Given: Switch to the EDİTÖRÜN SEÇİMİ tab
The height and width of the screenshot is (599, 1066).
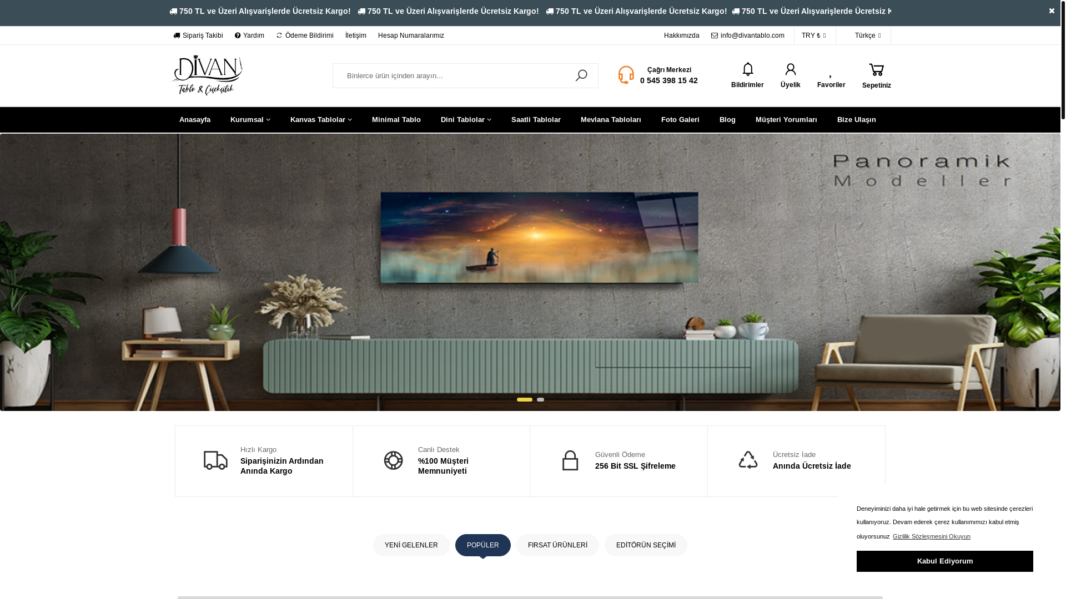Looking at the screenshot, I should tap(646, 545).
